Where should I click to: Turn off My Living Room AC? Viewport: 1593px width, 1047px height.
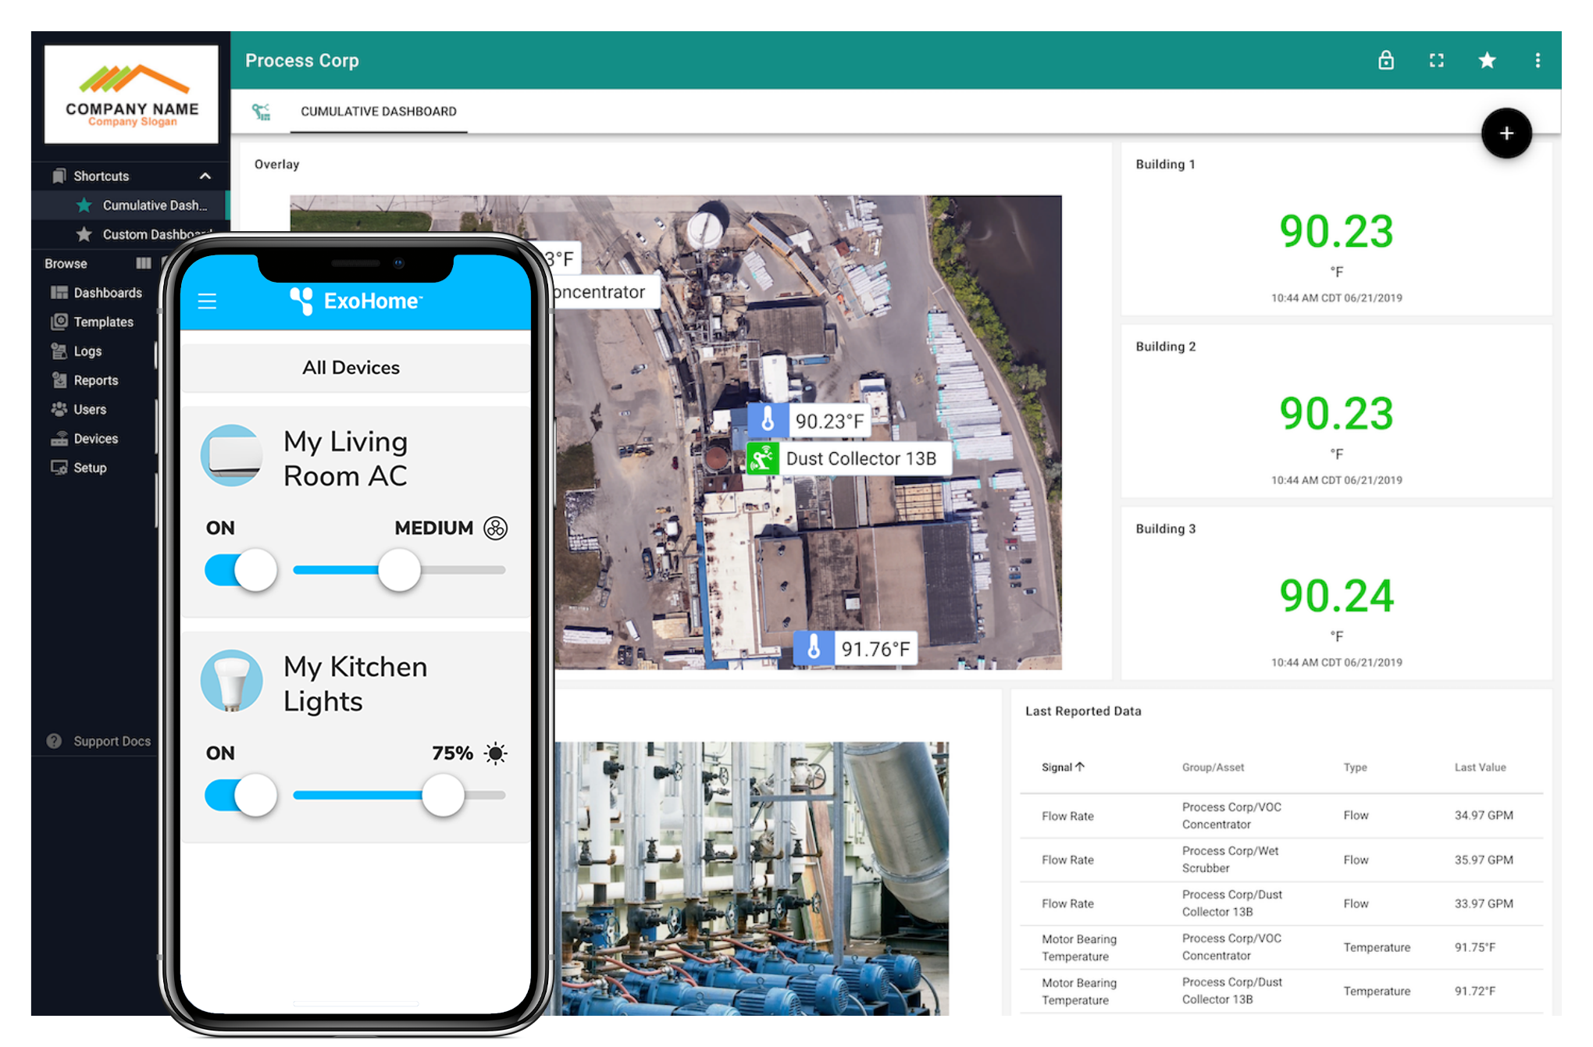(240, 569)
